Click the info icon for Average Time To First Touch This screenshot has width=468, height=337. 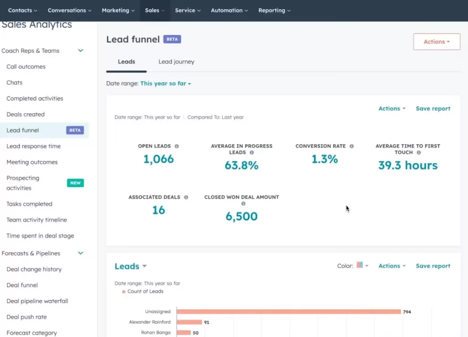[419, 152]
